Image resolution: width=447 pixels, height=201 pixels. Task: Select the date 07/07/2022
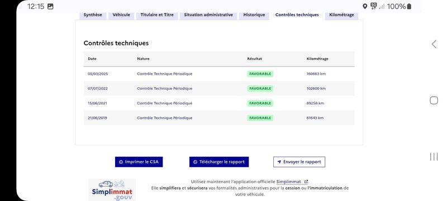tap(98, 89)
